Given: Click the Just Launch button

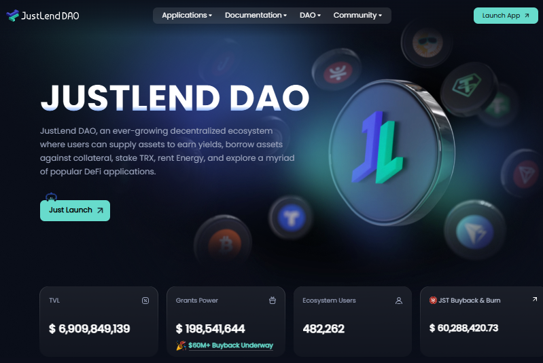Looking at the screenshot, I should 75,210.
